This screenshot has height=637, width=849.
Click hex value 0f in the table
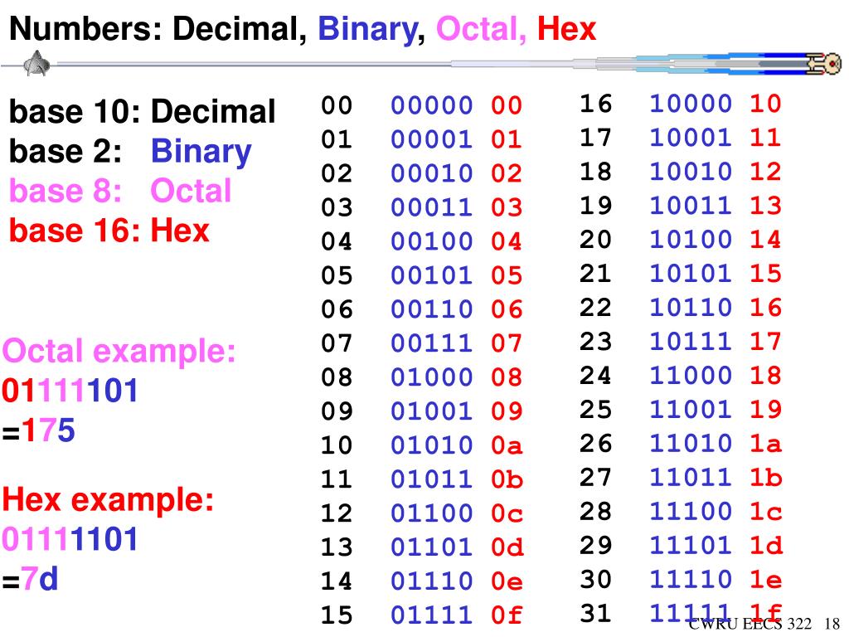pyautogui.click(x=507, y=615)
